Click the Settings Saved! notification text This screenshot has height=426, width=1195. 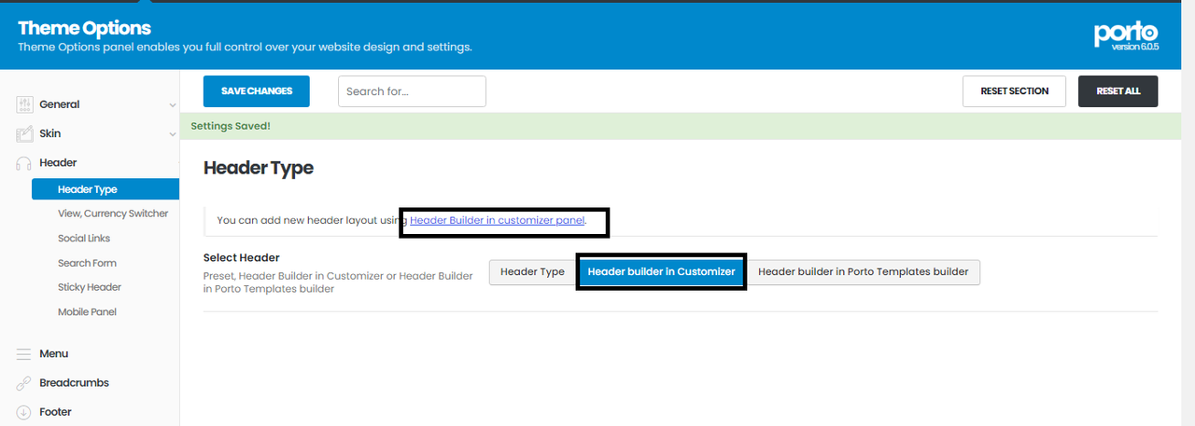tap(231, 126)
